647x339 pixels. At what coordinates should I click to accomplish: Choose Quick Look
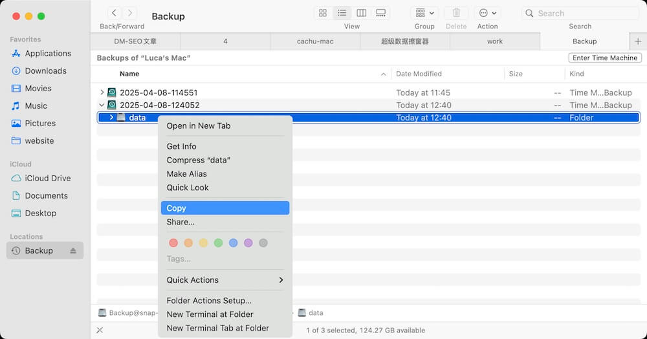click(x=225, y=188)
